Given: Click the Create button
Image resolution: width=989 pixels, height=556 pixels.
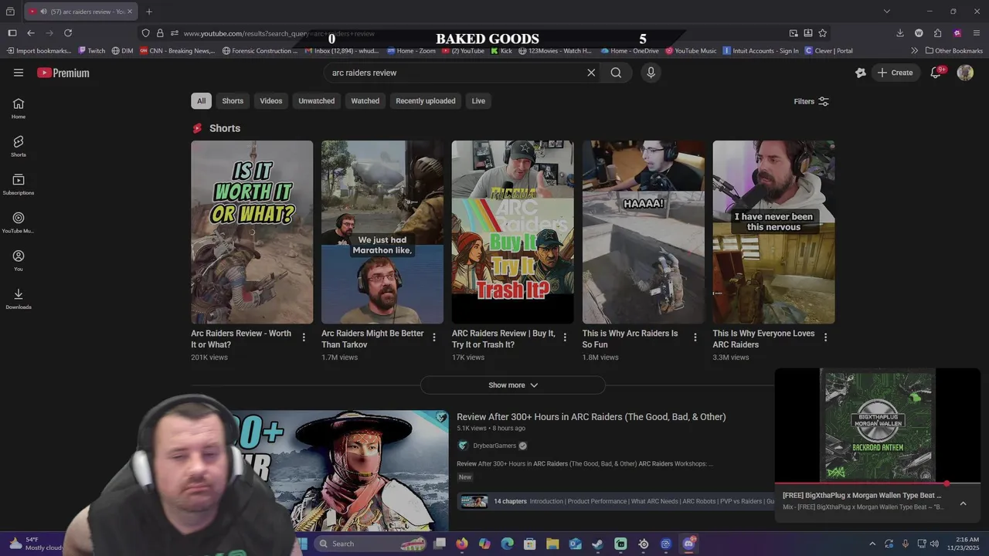Looking at the screenshot, I should (896, 73).
